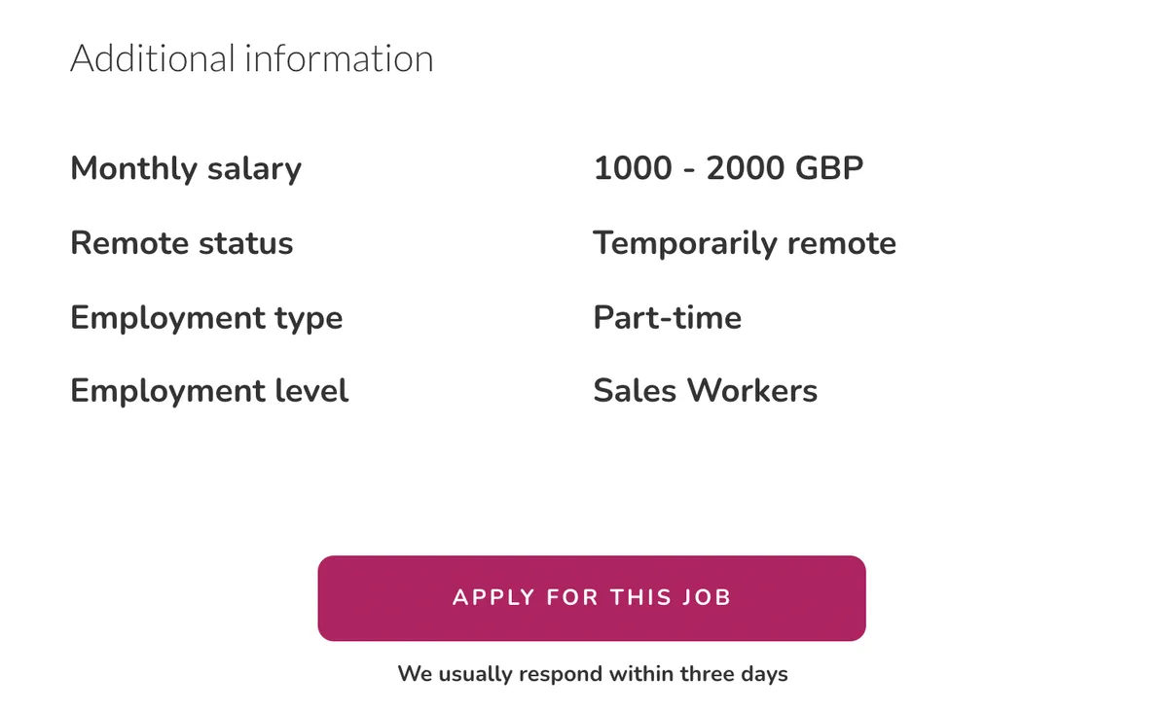Click the Temporarily remote value
The image size is (1168, 711).
coord(745,243)
